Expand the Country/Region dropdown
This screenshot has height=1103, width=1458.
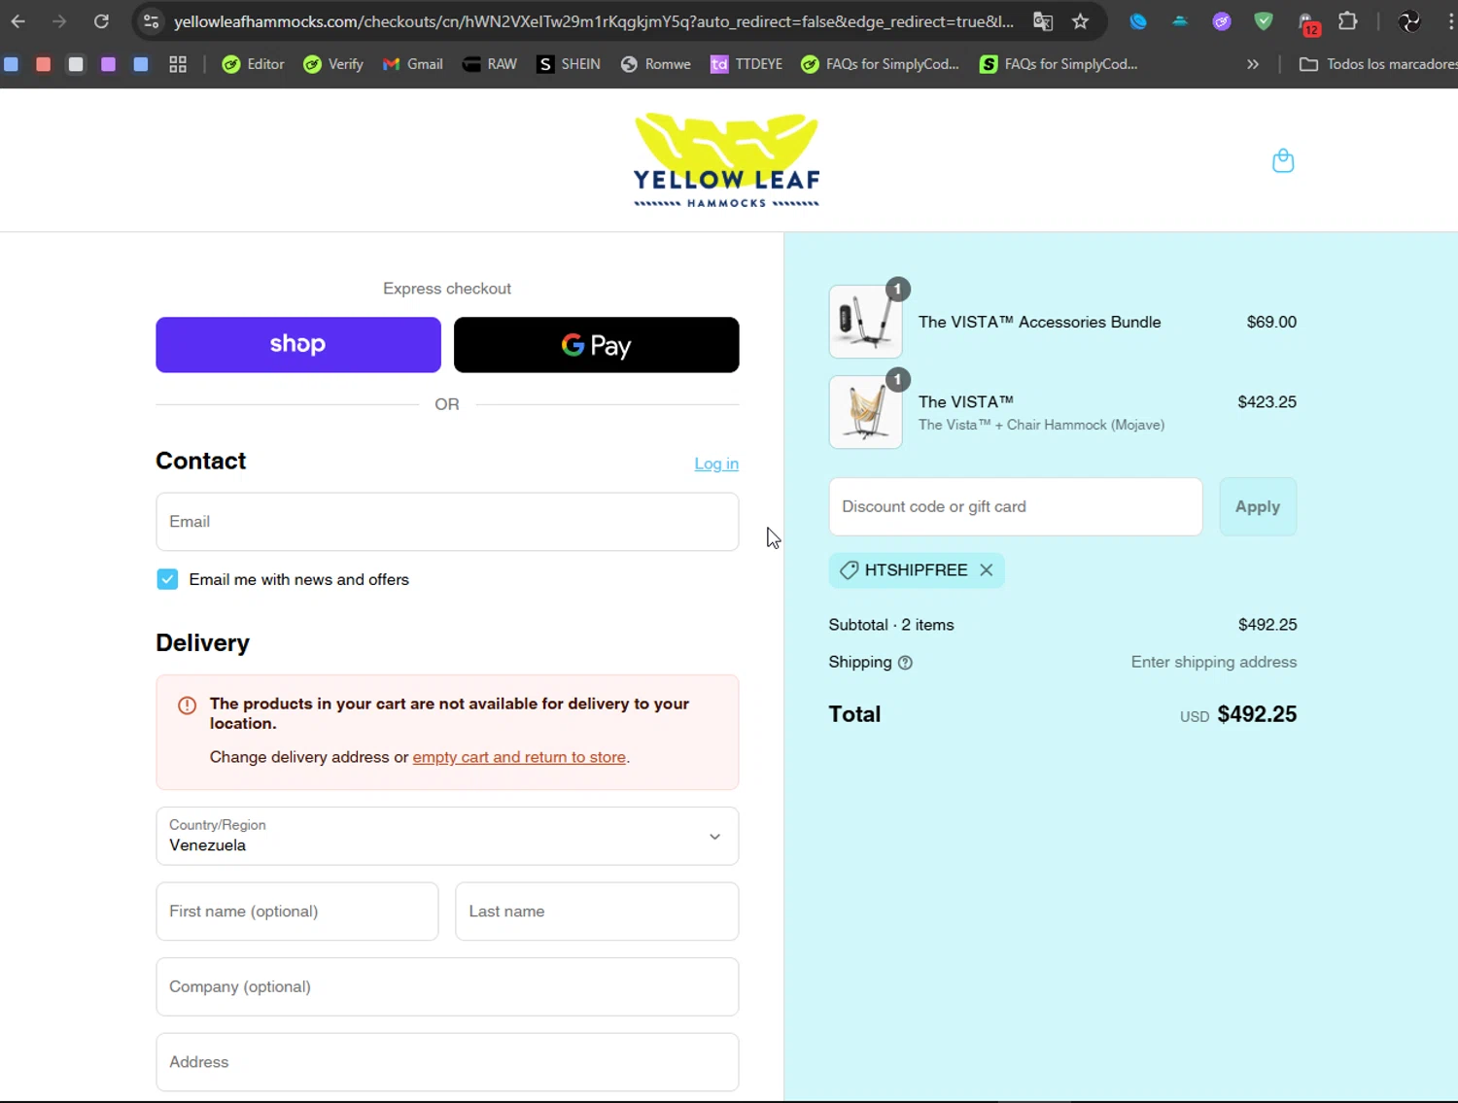point(447,836)
